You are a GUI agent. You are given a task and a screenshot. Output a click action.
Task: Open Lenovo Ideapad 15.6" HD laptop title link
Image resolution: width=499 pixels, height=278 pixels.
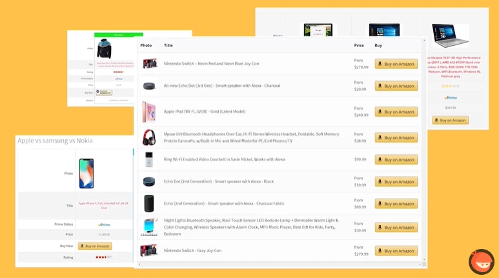pos(454,67)
